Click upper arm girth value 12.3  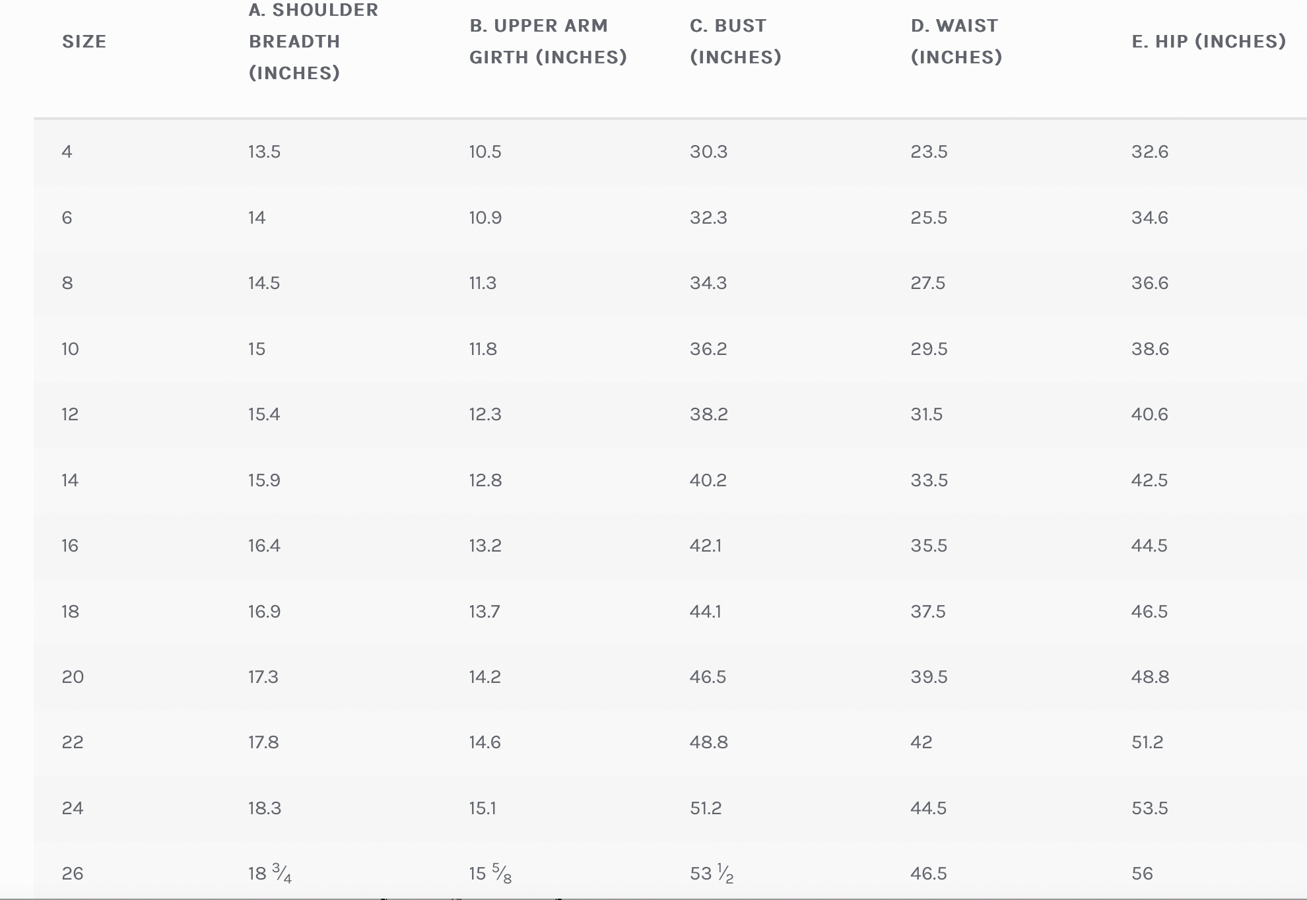tap(485, 414)
